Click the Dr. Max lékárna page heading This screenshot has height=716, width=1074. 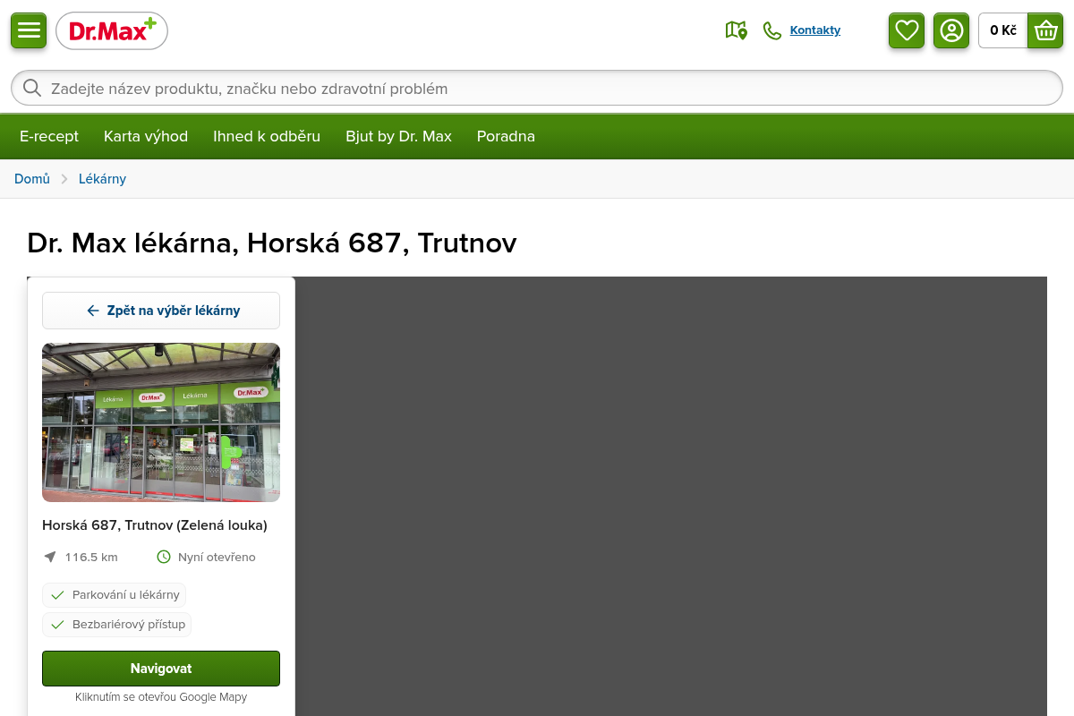tap(272, 243)
